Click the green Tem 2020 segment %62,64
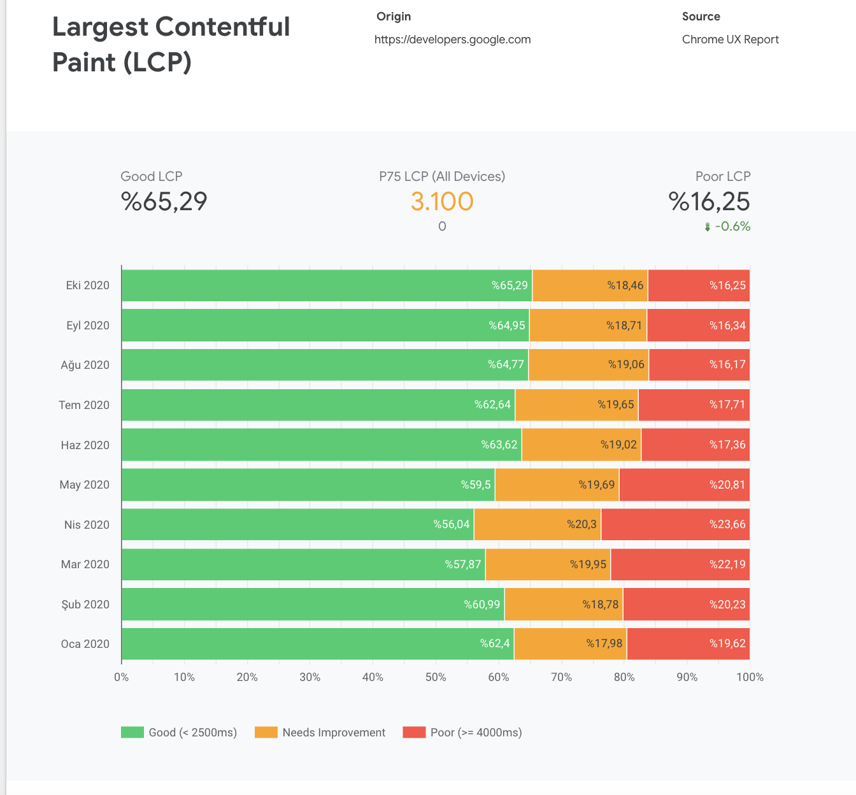The image size is (856, 795). [x=318, y=405]
